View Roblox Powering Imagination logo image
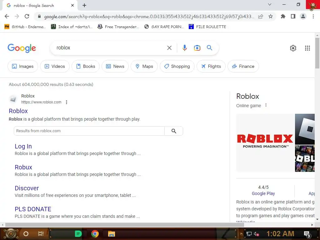320x240 pixels. tap(265, 142)
